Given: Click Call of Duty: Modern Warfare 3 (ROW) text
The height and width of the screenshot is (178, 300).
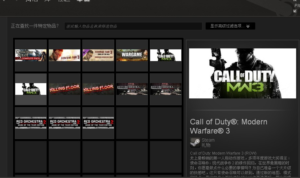Looking at the screenshot, I should pos(223,153).
